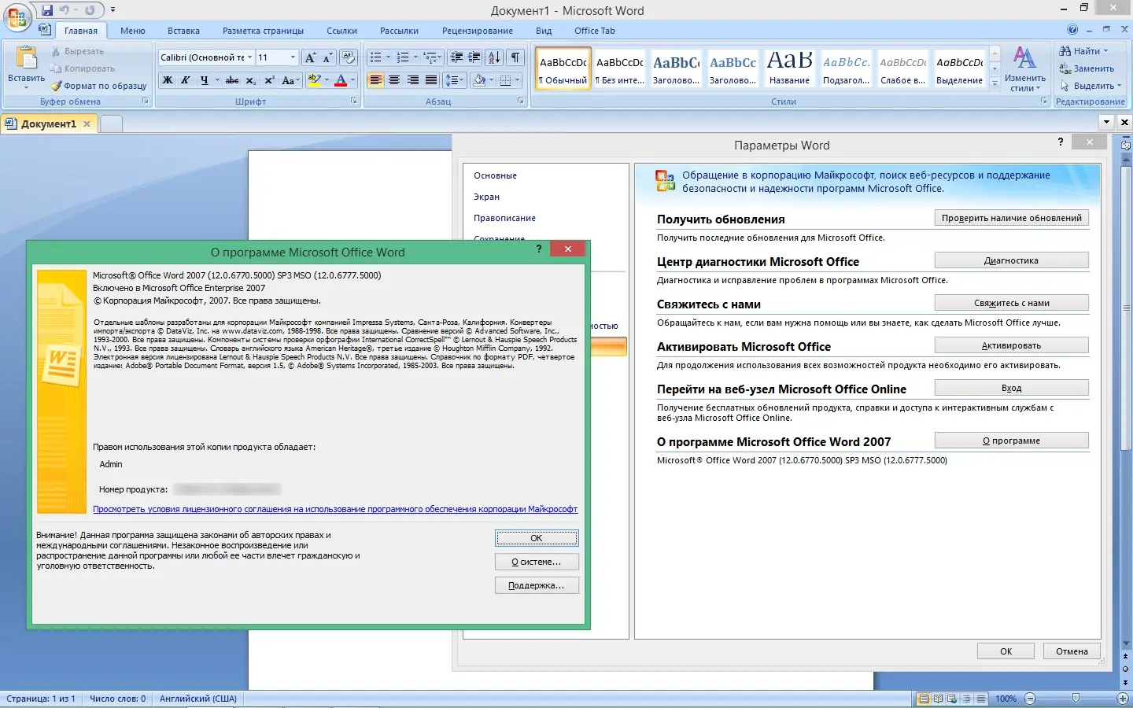Click the Активировать button in Word Options
Image resolution: width=1133 pixels, height=708 pixels.
[x=1012, y=345]
